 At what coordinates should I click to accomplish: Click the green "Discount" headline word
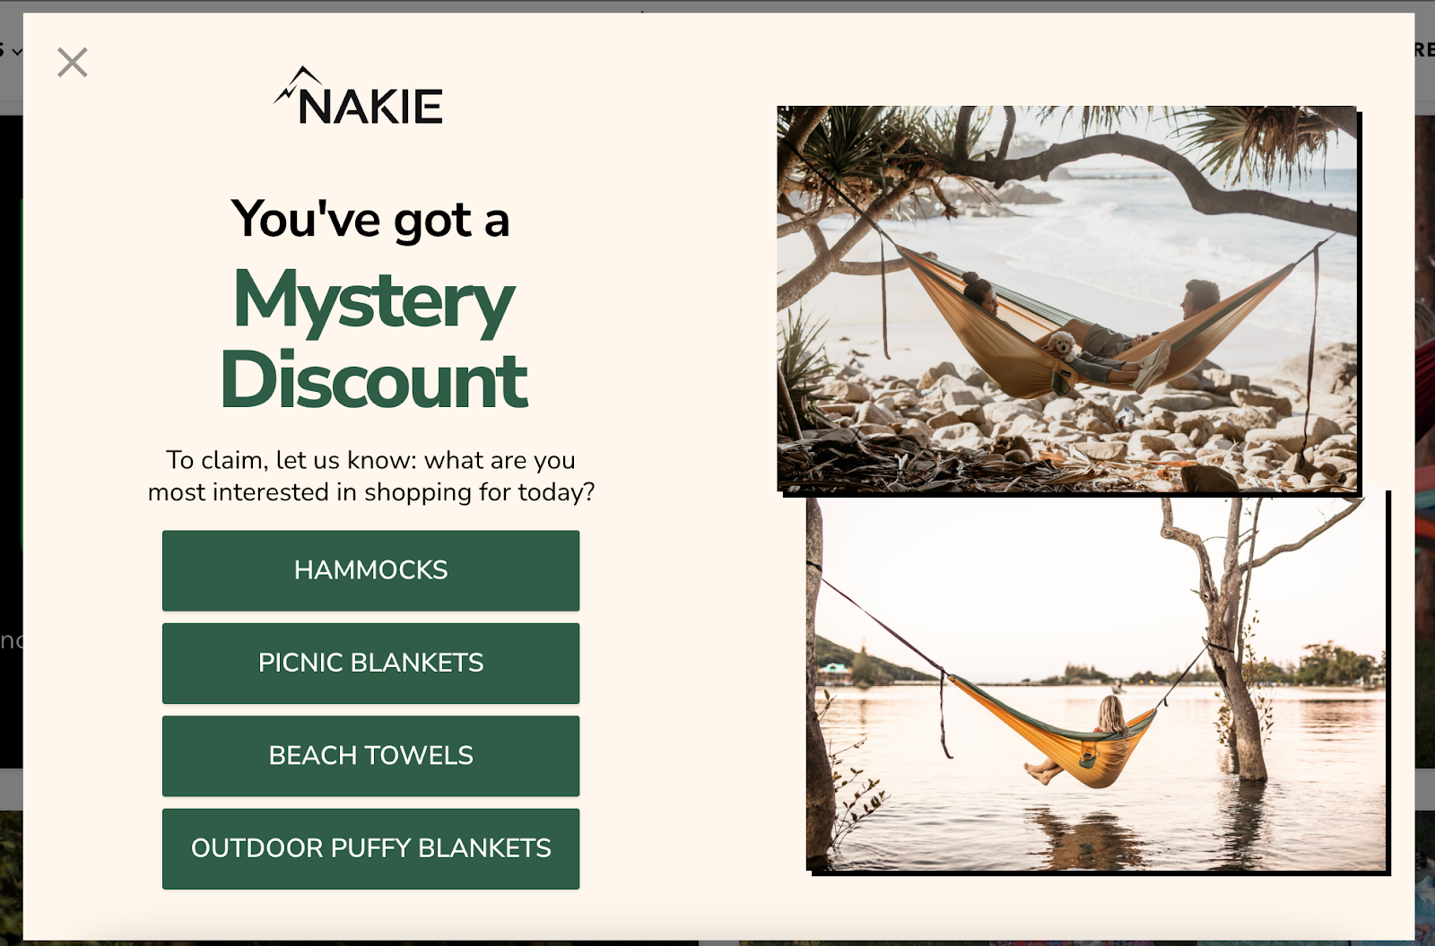373,380
